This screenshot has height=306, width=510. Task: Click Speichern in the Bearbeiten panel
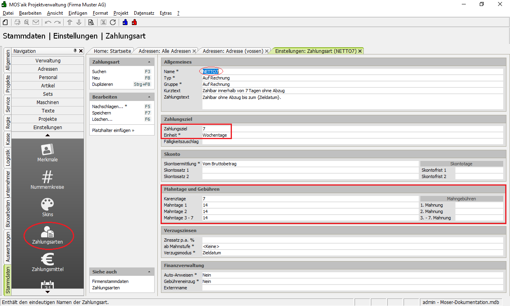(x=101, y=113)
